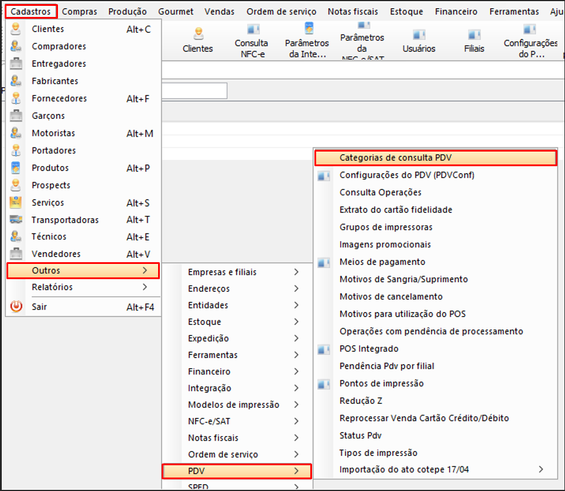Click the Motoristas icon in menu

15,133
